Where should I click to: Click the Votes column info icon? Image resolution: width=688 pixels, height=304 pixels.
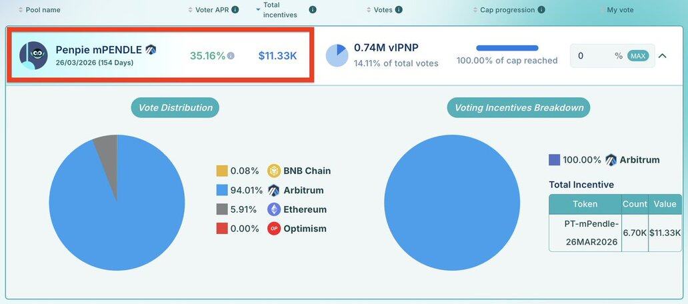[x=399, y=10]
